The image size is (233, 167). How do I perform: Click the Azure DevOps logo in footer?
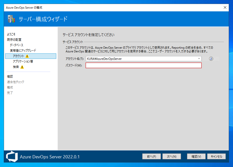click(12, 156)
